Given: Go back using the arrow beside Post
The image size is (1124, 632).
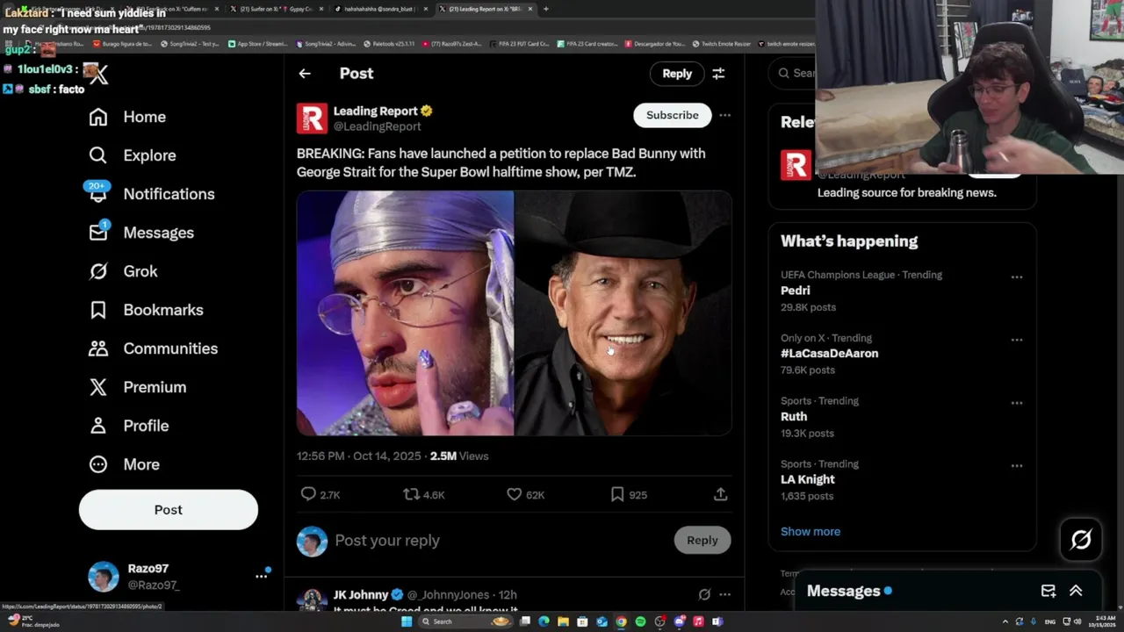Looking at the screenshot, I should (305, 74).
